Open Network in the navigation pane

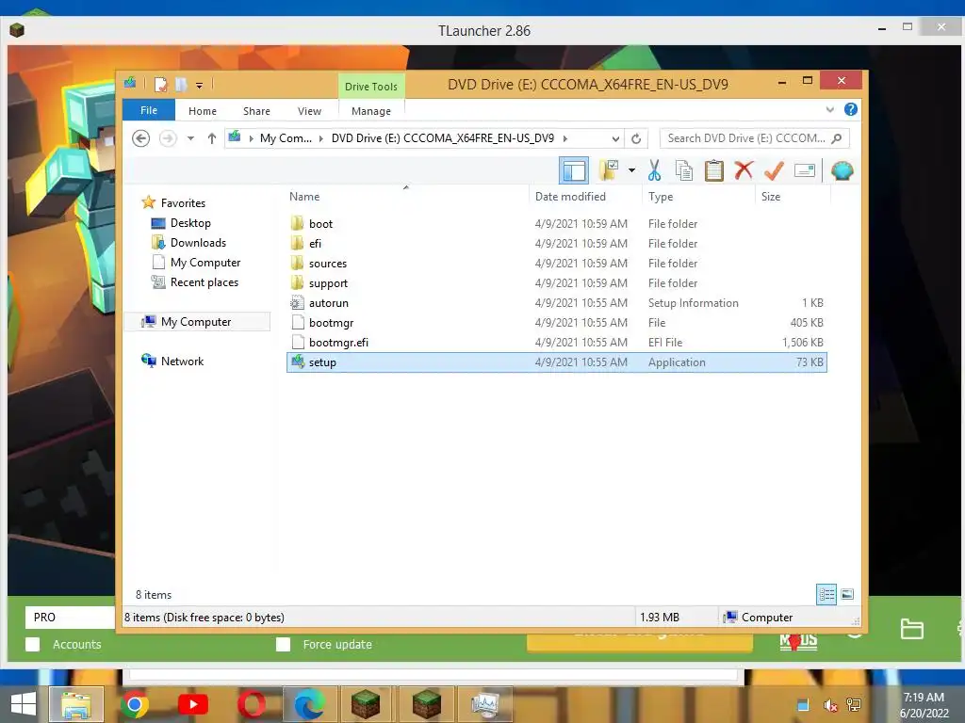tap(182, 361)
